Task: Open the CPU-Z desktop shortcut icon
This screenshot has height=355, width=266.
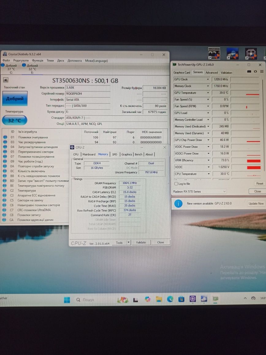Action: pos(251,54)
